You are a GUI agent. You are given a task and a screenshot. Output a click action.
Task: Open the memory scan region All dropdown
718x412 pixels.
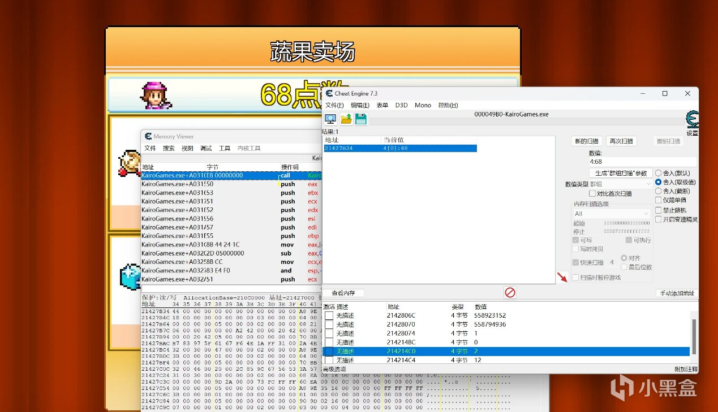[611, 214]
